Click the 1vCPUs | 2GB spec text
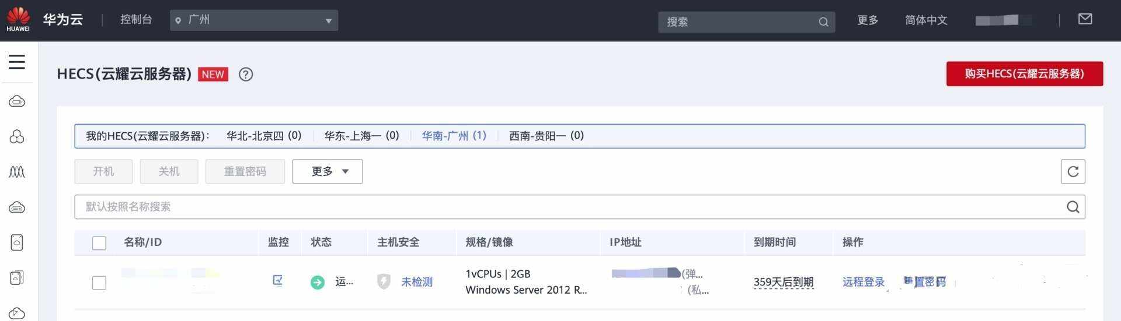The width and height of the screenshot is (1121, 321). click(x=498, y=274)
